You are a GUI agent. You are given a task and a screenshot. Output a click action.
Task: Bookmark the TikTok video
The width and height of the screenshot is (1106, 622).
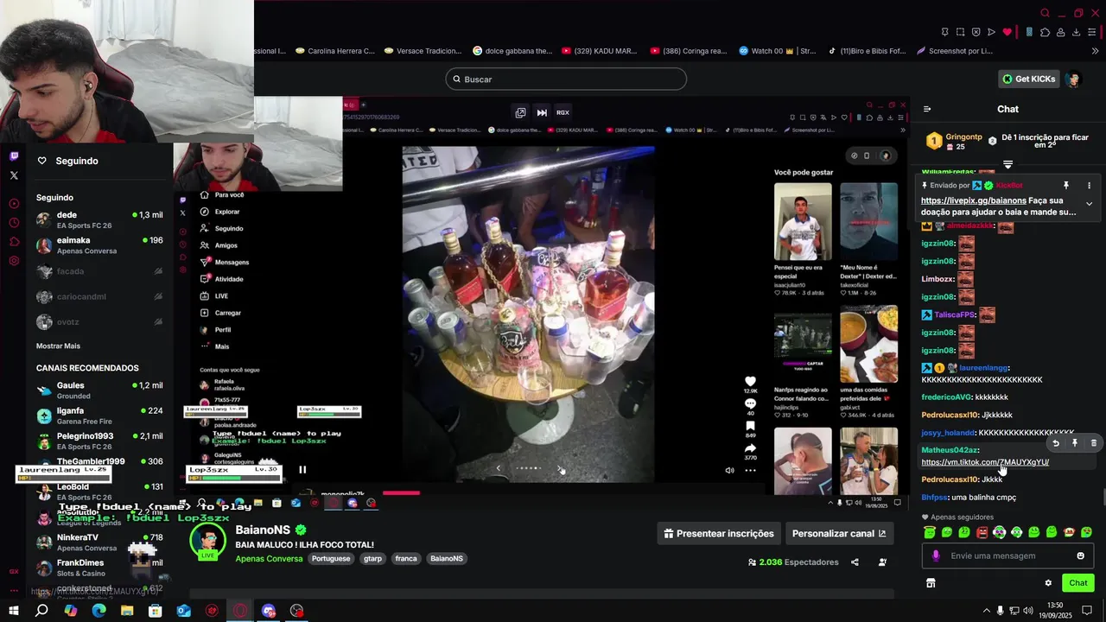[750, 426]
